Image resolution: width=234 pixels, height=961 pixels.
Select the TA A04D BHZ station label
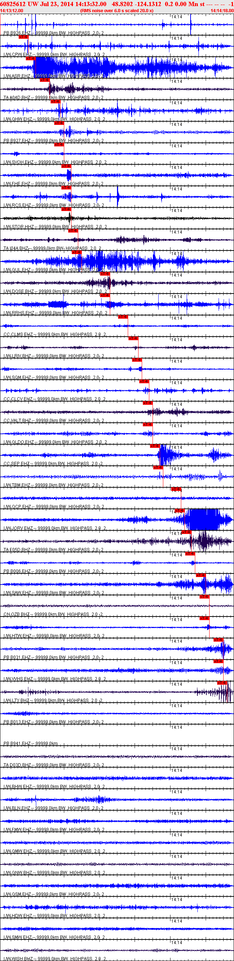(x=53, y=98)
